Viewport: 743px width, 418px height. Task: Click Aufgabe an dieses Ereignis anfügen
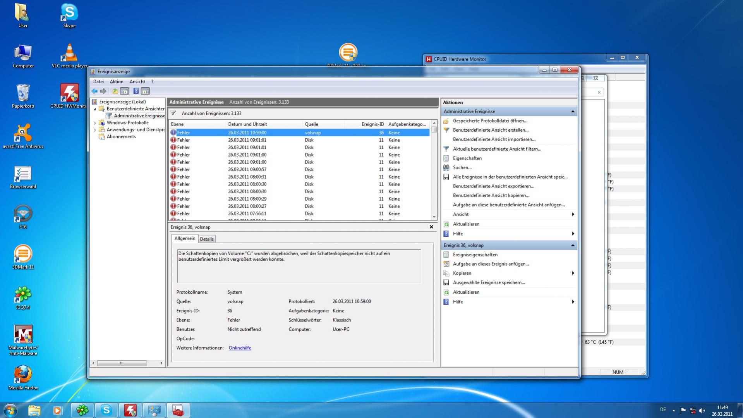(491, 264)
